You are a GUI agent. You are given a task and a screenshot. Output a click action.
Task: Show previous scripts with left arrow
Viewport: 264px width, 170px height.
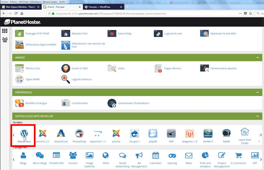pyautogui.click(x=14, y=135)
